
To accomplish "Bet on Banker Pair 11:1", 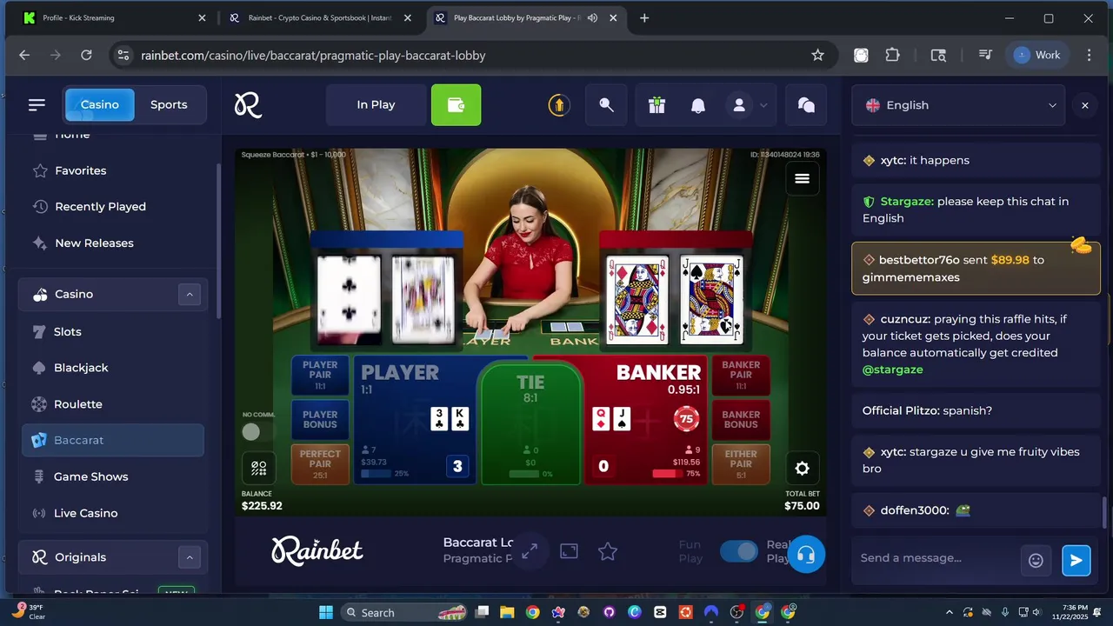I will [x=741, y=375].
